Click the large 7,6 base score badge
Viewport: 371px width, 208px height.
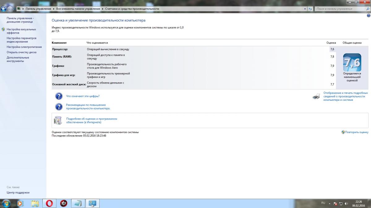coord(352,63)
